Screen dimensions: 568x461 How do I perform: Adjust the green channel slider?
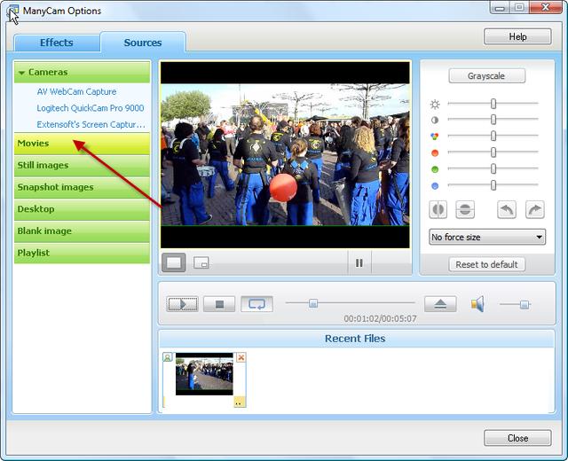493,168
